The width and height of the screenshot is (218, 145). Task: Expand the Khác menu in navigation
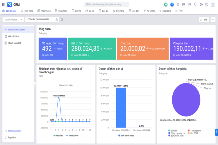tap(179, 11)
